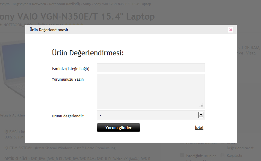
Task: Click the Yorumunuzu Yazın comment textarea
Action: click(151, 91)
